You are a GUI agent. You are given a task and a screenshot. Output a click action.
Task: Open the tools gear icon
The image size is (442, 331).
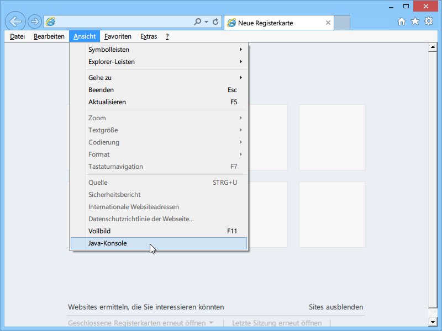coord(429,22)
